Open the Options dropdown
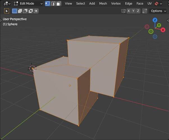 click(158, 11)
